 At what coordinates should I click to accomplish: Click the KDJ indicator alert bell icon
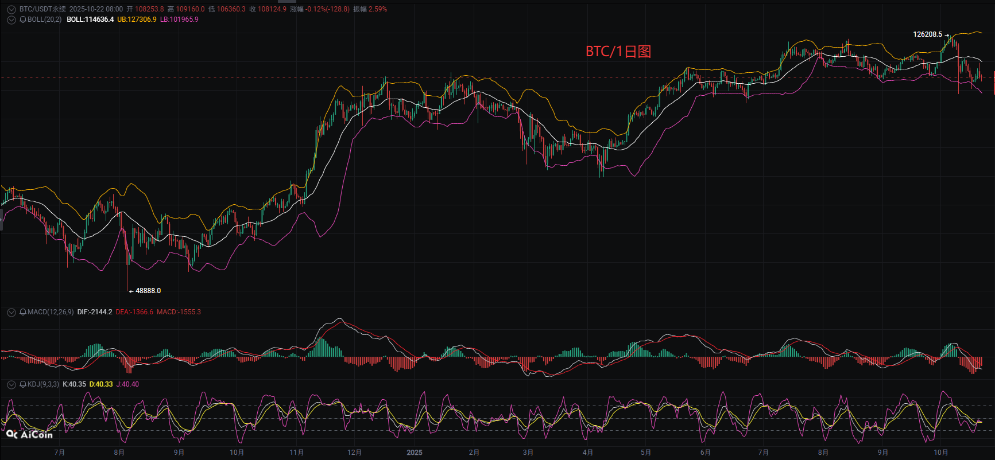tap(23, 384)
